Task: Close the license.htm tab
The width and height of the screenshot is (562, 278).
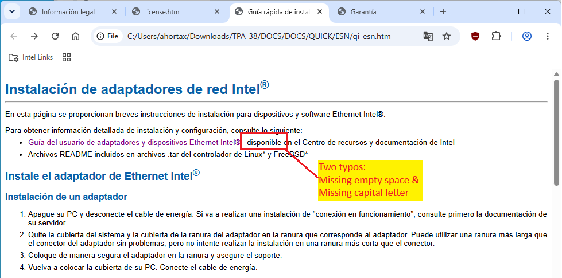Action: (x=217, y=12)
